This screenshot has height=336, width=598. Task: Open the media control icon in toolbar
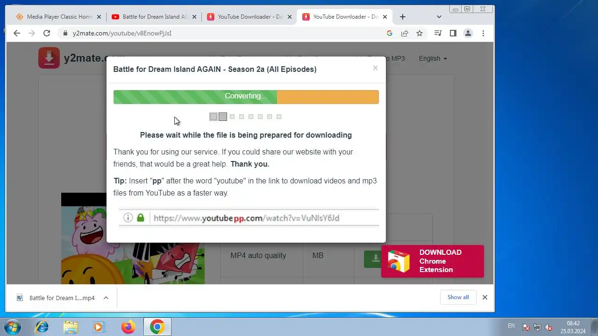pyautogui.click(x=438, y=33)
